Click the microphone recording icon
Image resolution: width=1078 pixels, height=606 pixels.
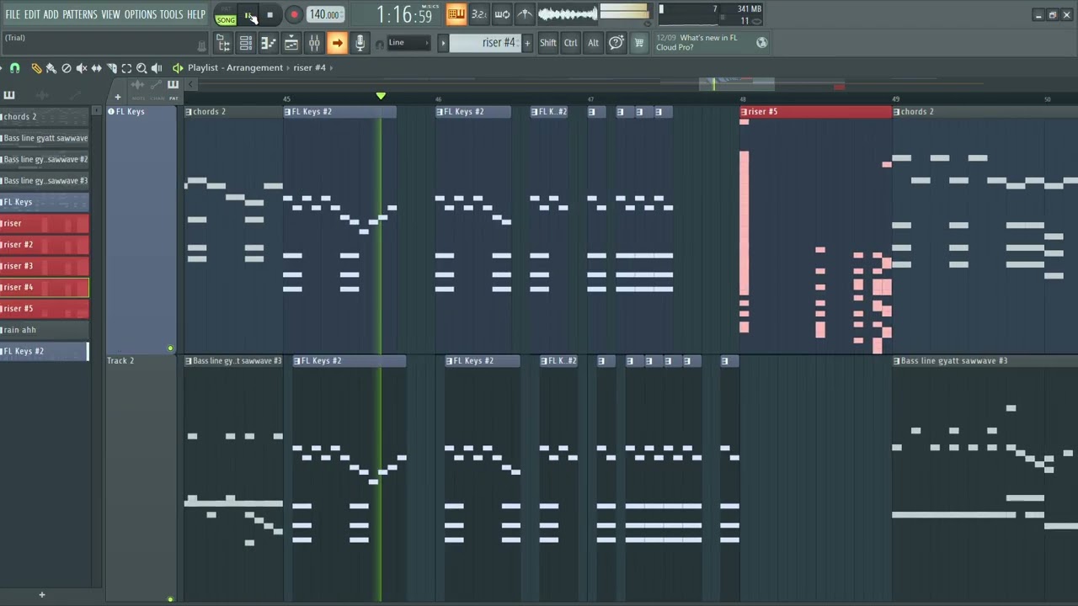[360, 43]
